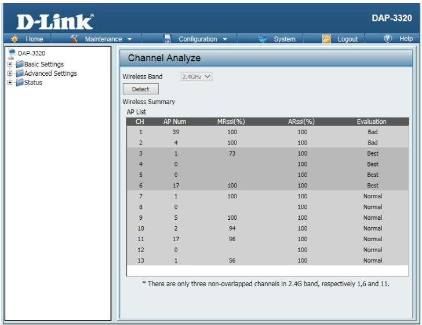Click the System icon in toolbar

pos(263,39)
